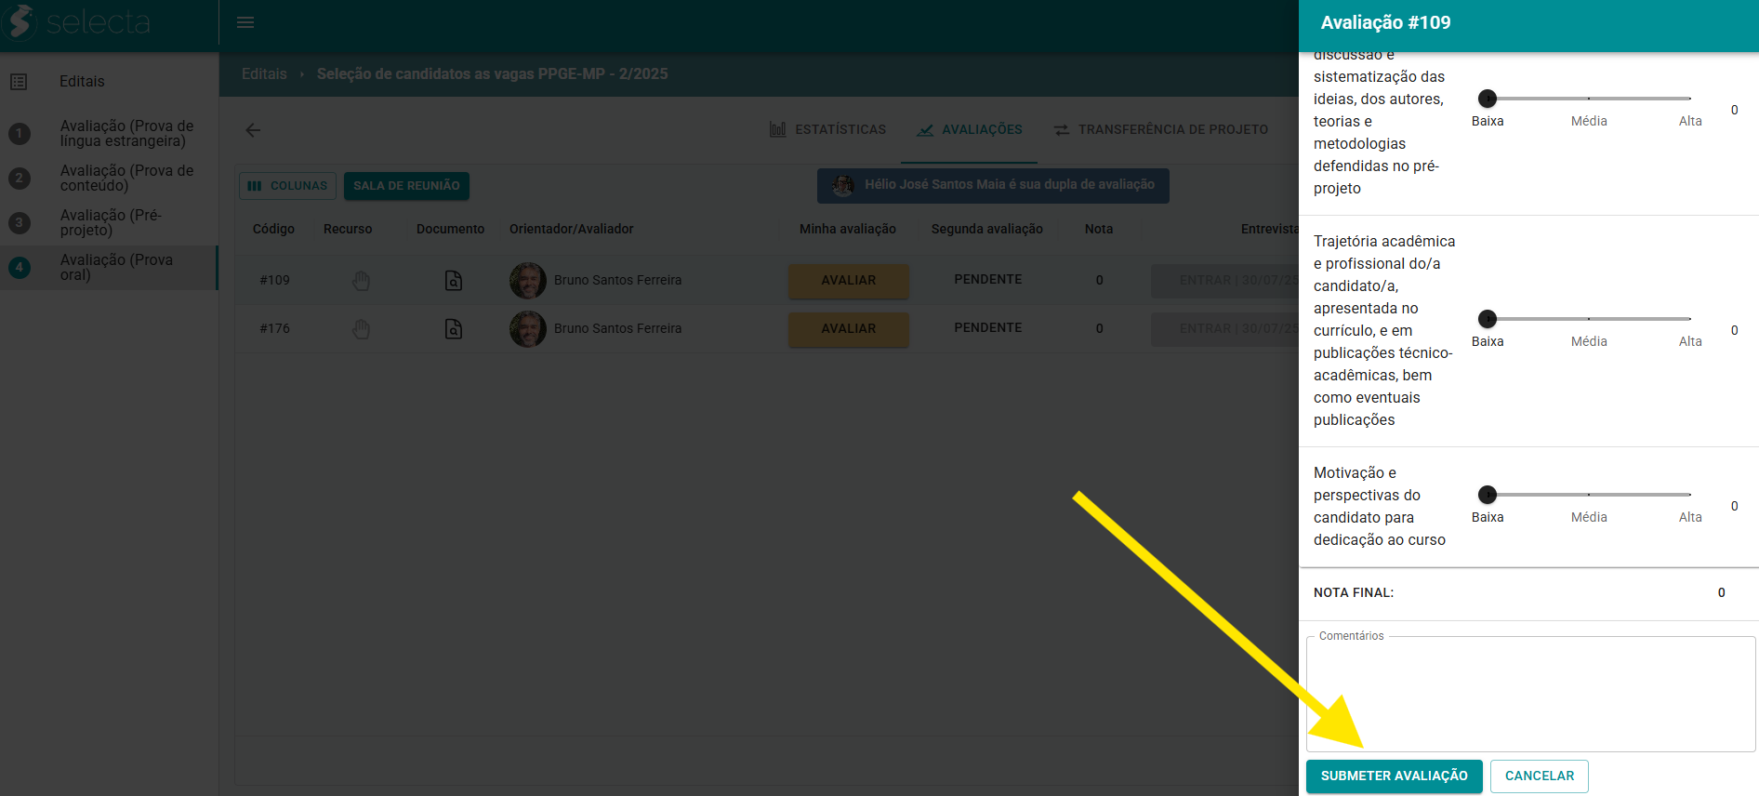Click the Segunda avaliação column header
Viewport: 1759px width, 796px height.
pyautogui.click(x=987, y=229)
